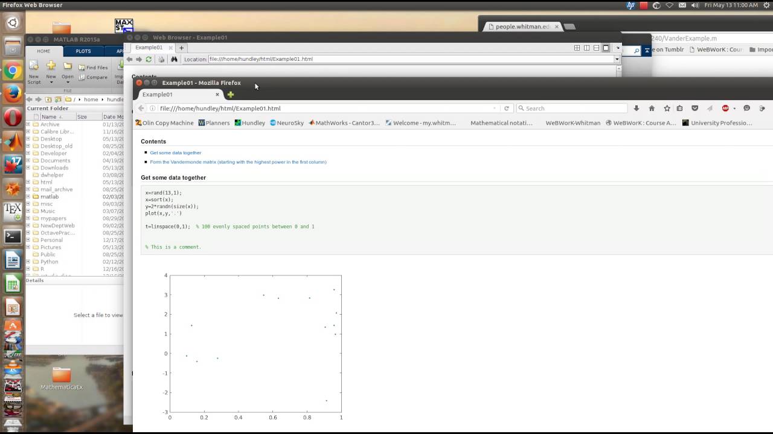Open Hundley bookmark
Image resolution: width=773 pixels, height=434 pixels.
click(250, 123)
